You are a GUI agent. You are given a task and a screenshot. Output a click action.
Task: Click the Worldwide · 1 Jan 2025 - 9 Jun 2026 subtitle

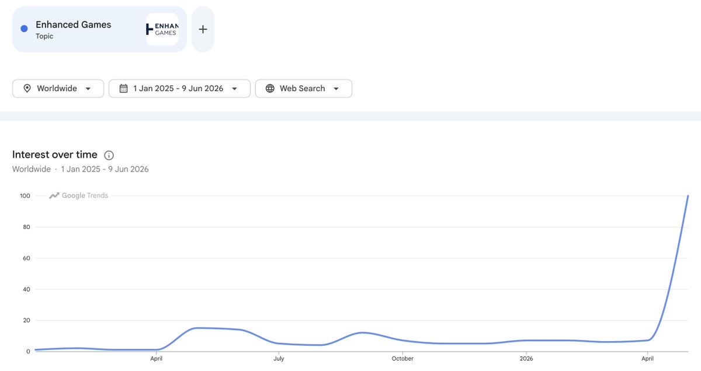[x=81, y=169]
